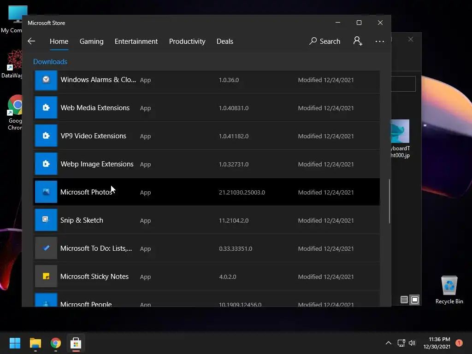Image resolution: width=472 pixels, height=354 pixels.
Task: Open Google Chrome from the taskbar
Action: click(56, 343)
